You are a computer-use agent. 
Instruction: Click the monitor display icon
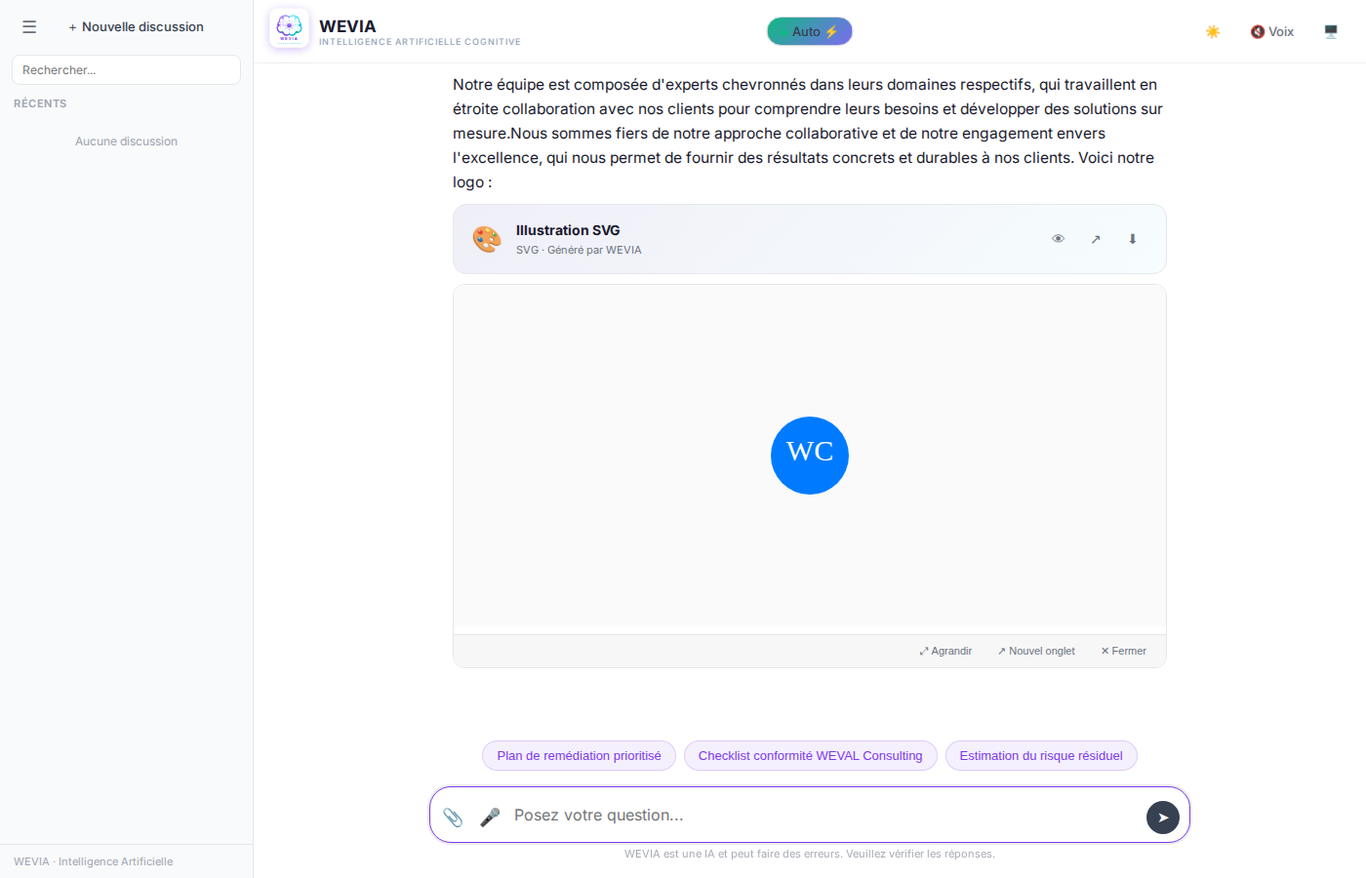tap(1331, 32)
